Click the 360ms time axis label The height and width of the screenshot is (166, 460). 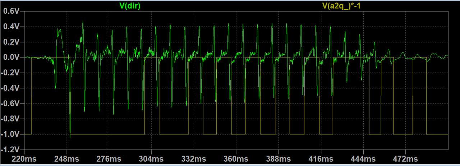pos(236,158)
